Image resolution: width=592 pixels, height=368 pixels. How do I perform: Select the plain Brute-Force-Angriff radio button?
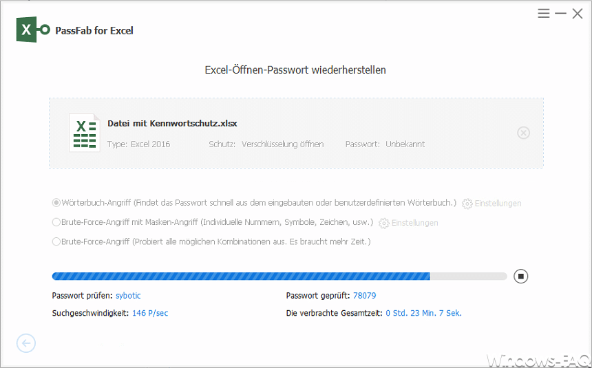[56, 241]
